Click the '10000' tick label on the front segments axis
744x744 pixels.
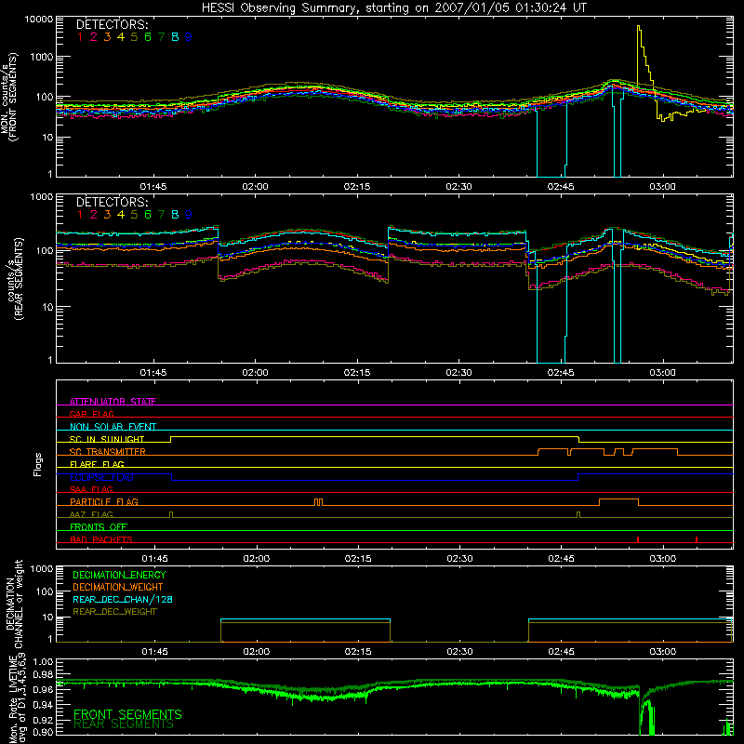(x=39, y=20)
